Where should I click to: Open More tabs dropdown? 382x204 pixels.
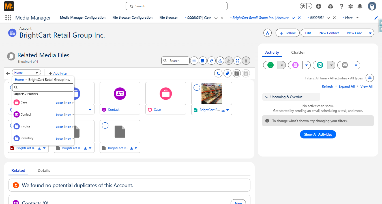click(351, 18)
